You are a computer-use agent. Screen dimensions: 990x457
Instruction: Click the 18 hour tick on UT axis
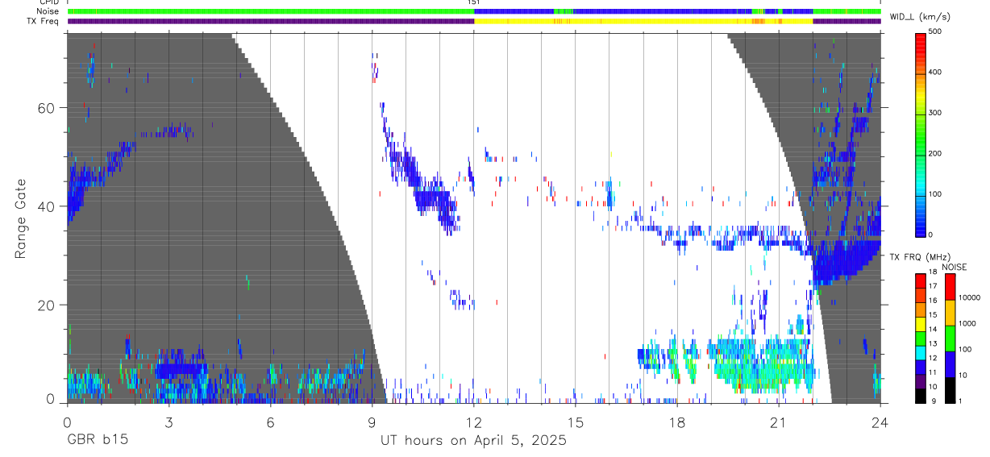(x=676, y=423)
